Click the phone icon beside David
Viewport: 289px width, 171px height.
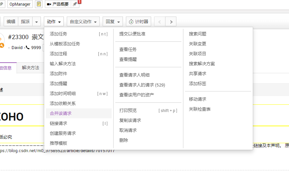coord(27,48)
